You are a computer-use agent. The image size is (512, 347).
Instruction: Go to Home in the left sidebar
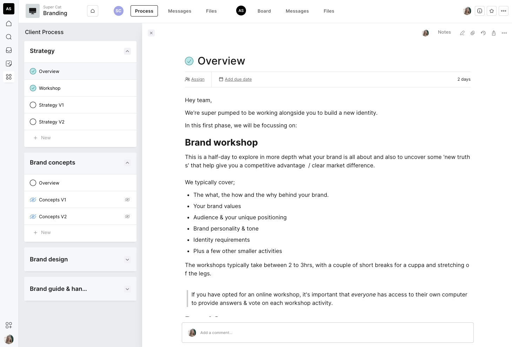click(9, 24)
